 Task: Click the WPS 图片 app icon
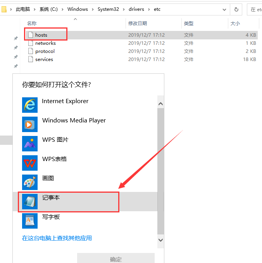tap(30, 144)
